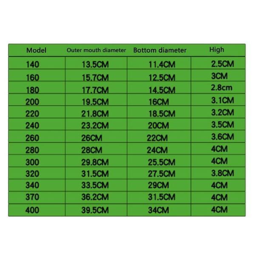The width and height of the screenshot is (255, 255).
Task: Select the 29.8CM outer diameter cell
Action: point(96,162)
